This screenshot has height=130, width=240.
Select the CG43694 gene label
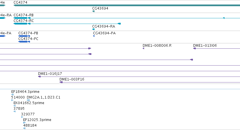coord(100,8)
